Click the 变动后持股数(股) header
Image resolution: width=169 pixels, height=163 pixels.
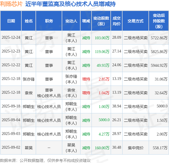tap(159, 21)
